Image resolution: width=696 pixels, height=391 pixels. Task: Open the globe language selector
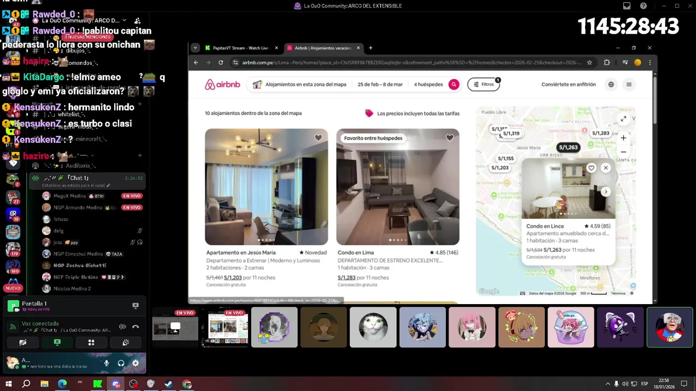[611, 85]
